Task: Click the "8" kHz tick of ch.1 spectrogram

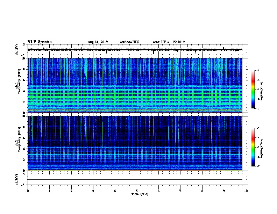Action: point(24,69)
